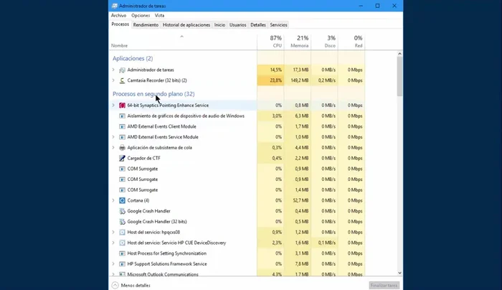Click the Finalizar tarea button
The image size is (502, 290).
pos(384,285)
